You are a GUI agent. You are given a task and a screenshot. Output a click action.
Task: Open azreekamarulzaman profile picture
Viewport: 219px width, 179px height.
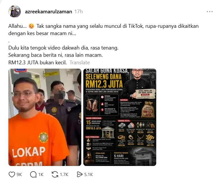pos(15,12)
